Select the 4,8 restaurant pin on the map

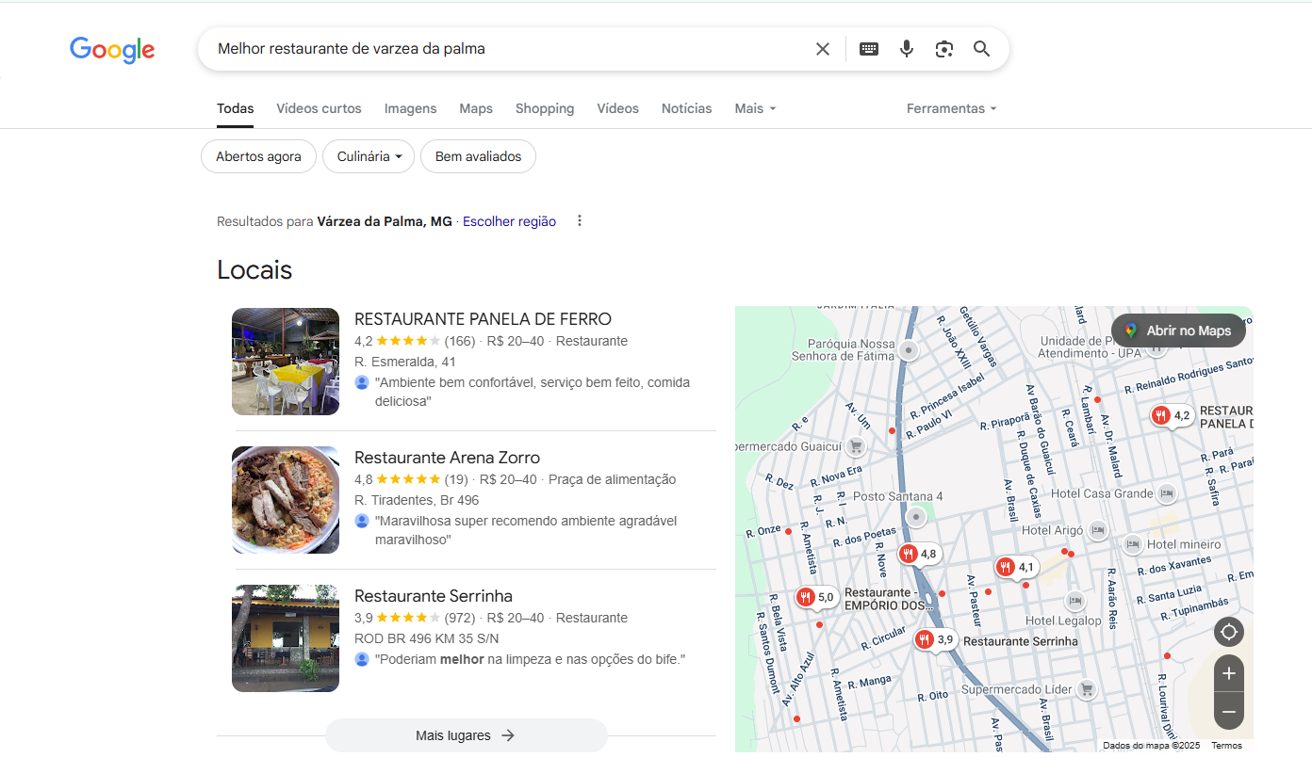point(919,554)
